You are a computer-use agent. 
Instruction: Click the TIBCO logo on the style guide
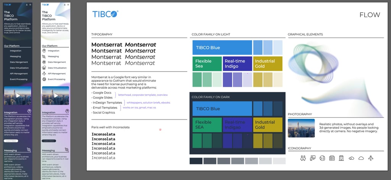[105, 14]
